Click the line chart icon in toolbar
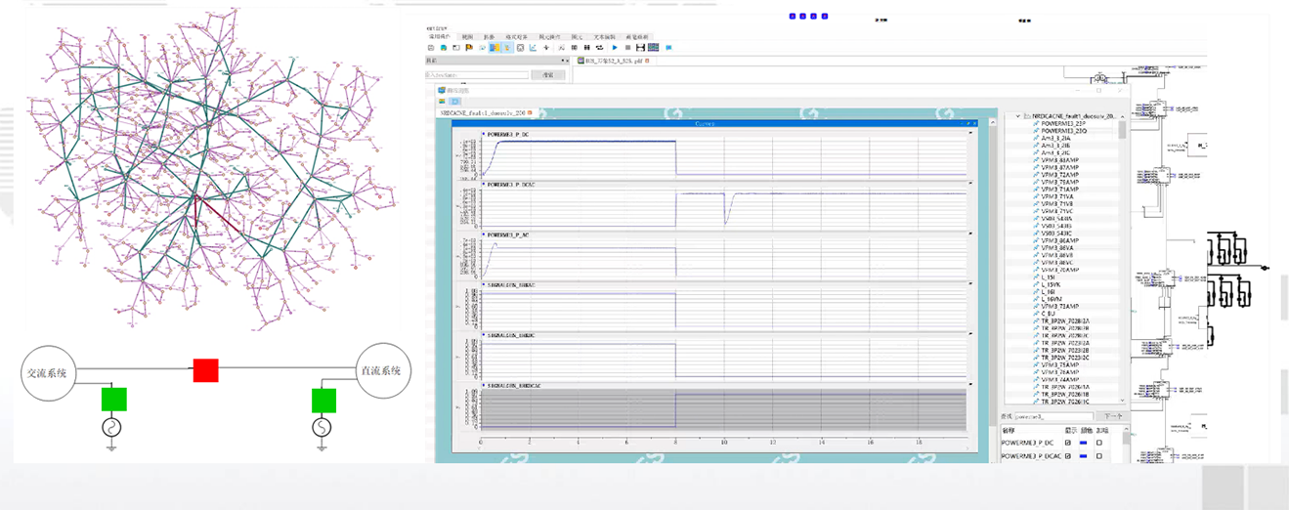 533,47
